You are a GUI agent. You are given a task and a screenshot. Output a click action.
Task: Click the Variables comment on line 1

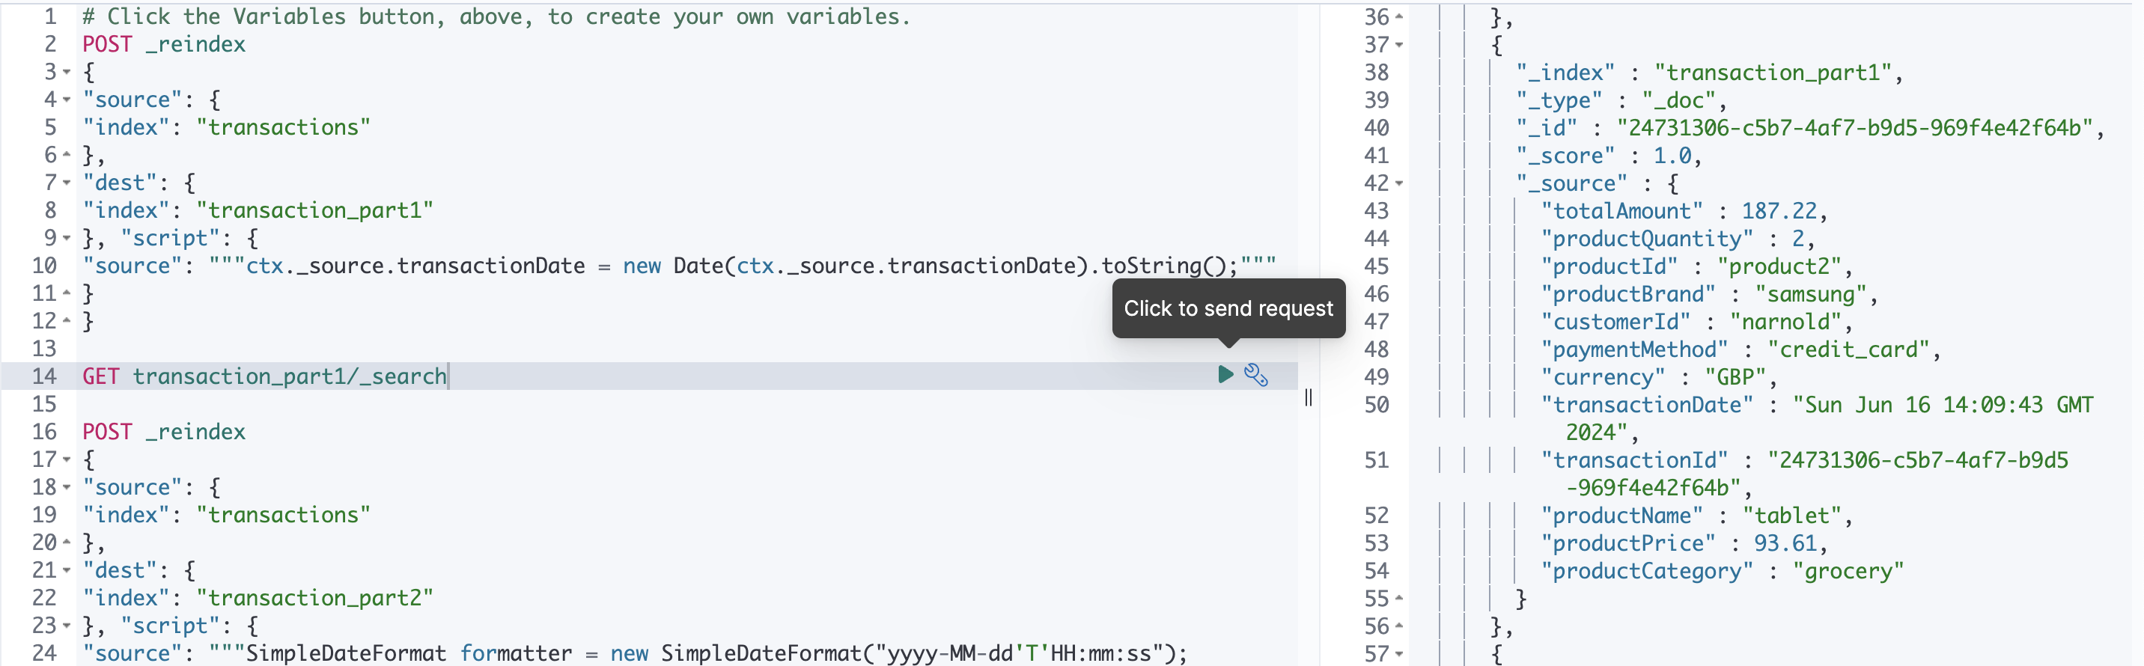click(x=496, y=16)
